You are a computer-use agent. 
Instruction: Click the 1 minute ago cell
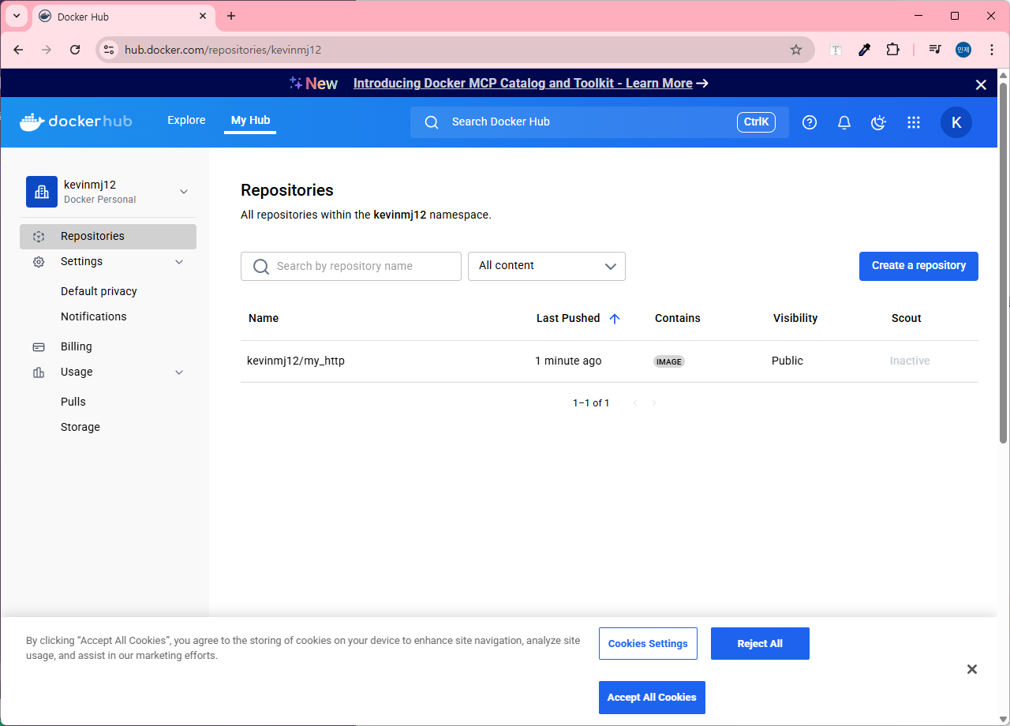click(x=568, y=361)
